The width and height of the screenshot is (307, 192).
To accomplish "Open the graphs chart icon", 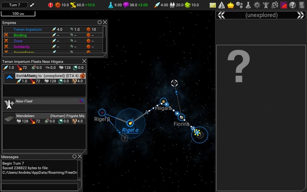I will [x=283, y=5].
